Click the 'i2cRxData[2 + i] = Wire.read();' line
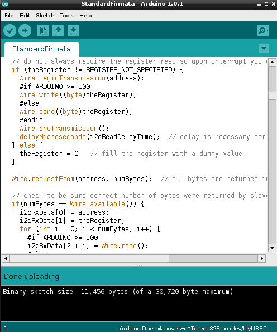The height and width of the screenshot is (332, 277). (88, 246)
